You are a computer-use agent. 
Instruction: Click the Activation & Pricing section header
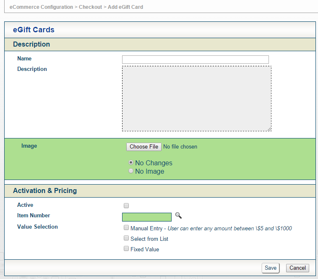tap(45, 191)
